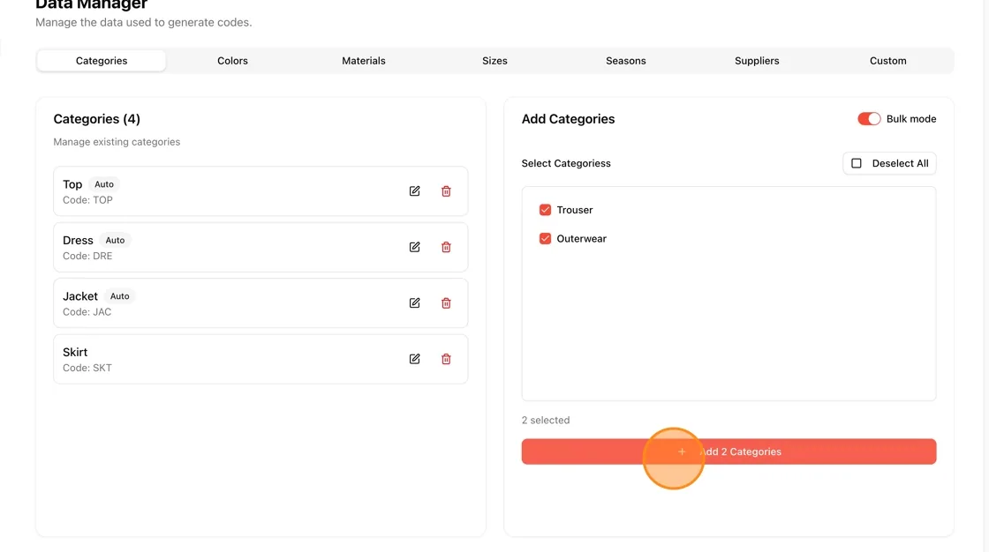
Task: Add the 2 selected categories
Action: [x=729, y=451]
